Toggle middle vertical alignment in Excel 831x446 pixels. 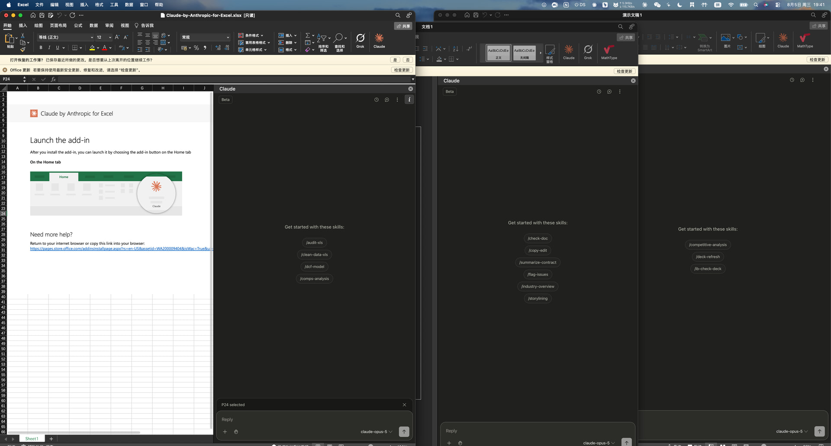148,35
